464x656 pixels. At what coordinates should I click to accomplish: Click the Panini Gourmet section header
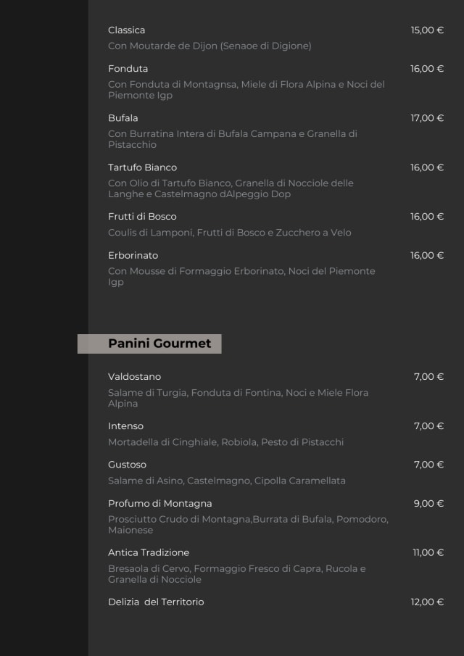[x=159, y=344]
